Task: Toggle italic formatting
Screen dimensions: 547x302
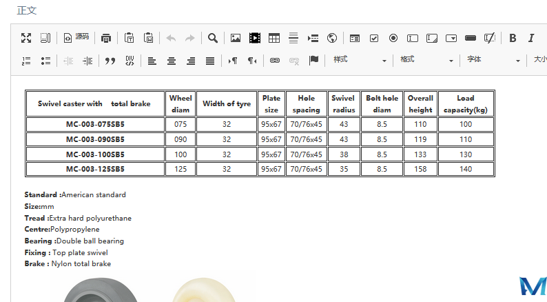Action: tap(531, 38)
